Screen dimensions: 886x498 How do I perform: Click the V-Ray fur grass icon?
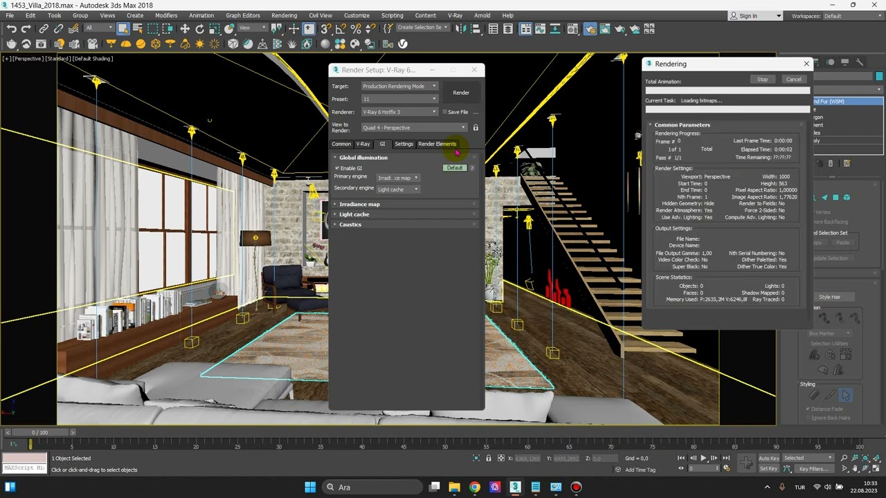tap(292, 44)
